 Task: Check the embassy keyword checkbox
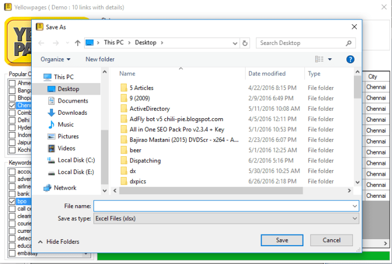pos(12,253)
